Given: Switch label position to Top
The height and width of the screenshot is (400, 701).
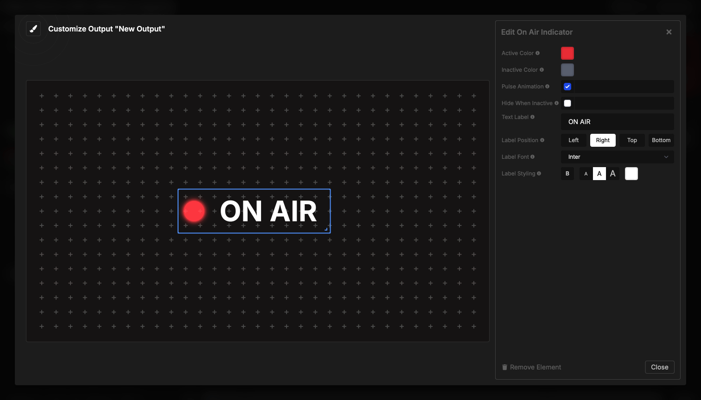Looking at the screenshot, I should (x=632, y=140).
